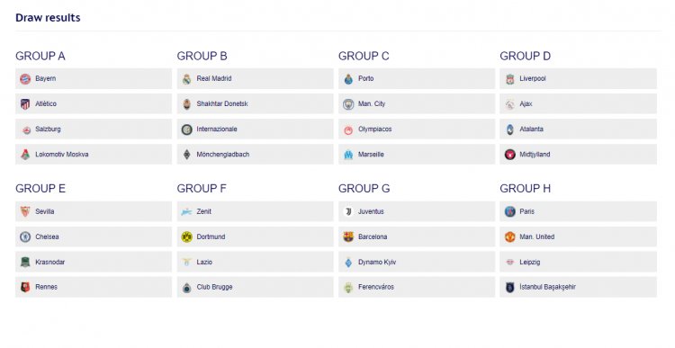Click the GROUP E heading
Viewport: 675px width, 348px height.
[x=40, y=189]
